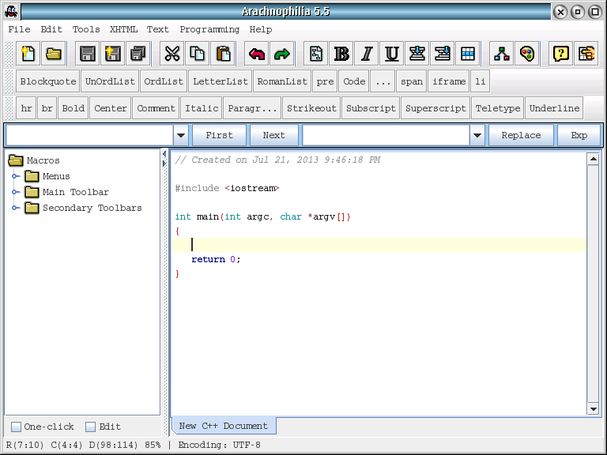This screenshot has width=607, height=455.
Task: Click the Blockquote tag button
Action: 48,81
